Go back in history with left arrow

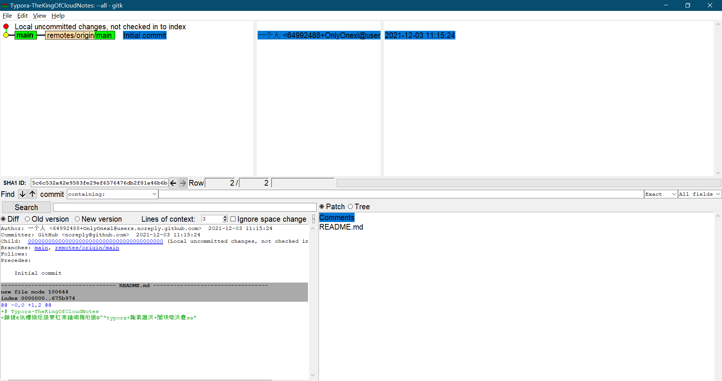173,183
